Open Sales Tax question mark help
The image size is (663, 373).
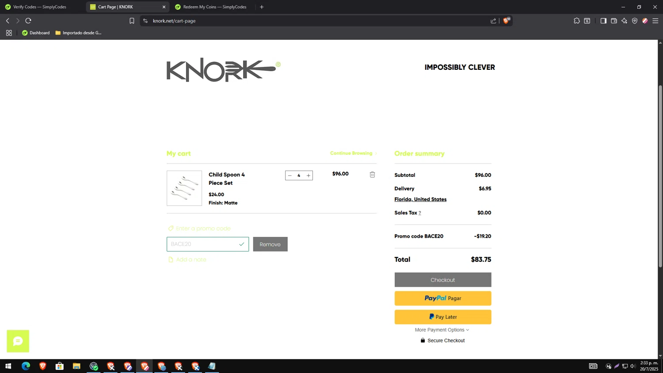420,213
